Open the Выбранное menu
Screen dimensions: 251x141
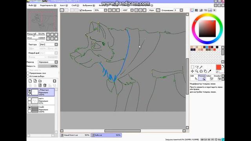pos(89,5)
